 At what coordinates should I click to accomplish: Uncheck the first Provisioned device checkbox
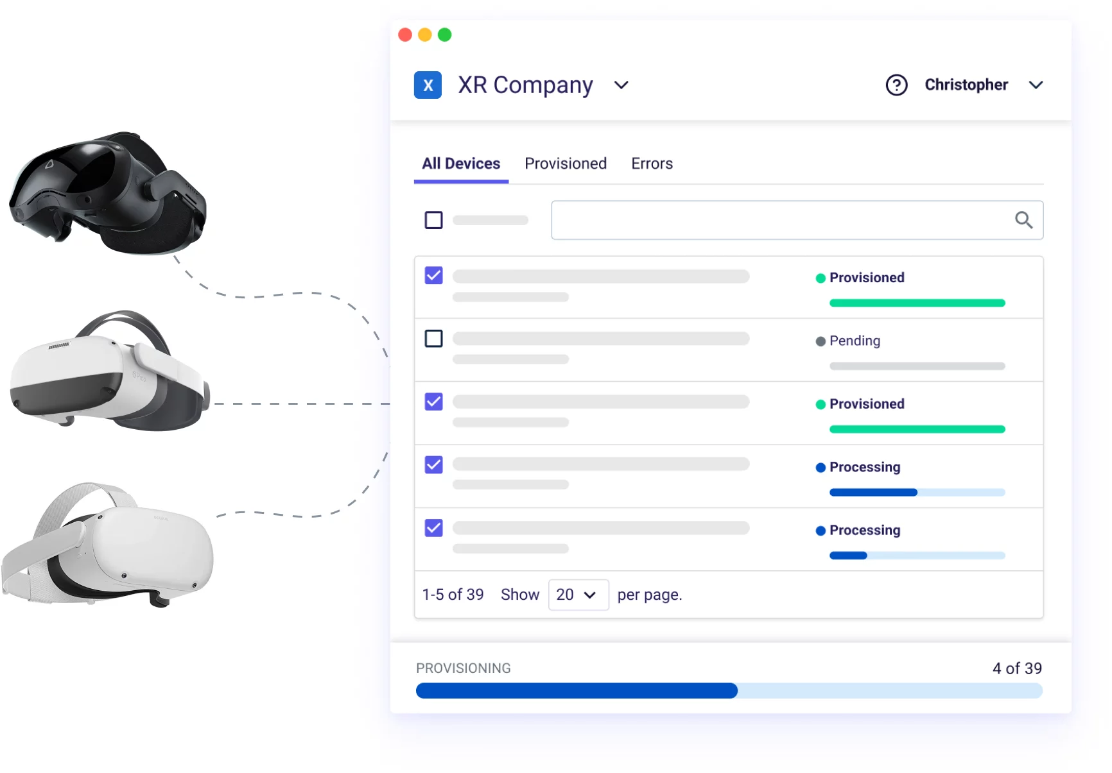434,276
